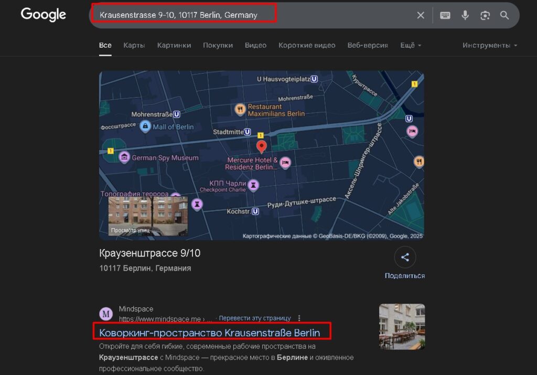Viewport: 537px width, 375px height.
Task: Open the Инструменты dropdown
Action: point(490,45)
